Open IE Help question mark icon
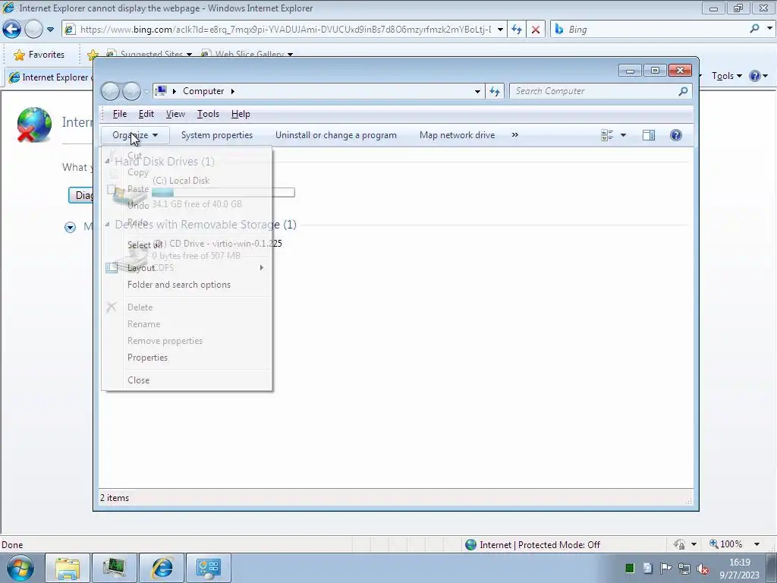 coord(755,76)
